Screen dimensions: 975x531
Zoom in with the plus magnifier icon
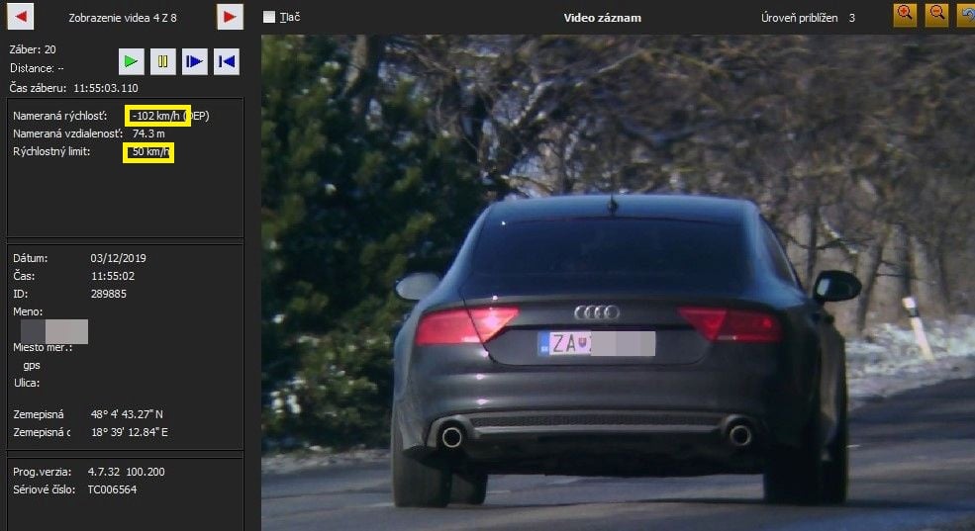905,14
